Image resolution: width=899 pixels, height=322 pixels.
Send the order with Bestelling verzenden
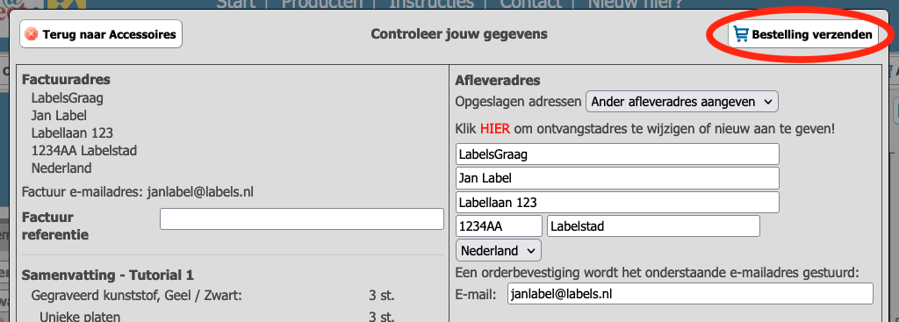point(803,34)
